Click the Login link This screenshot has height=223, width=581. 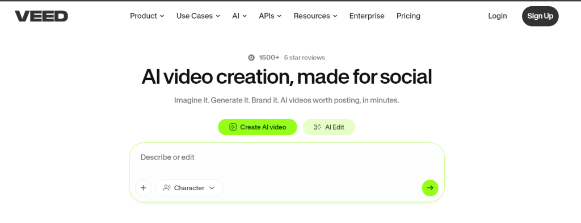tap(498, 16)
